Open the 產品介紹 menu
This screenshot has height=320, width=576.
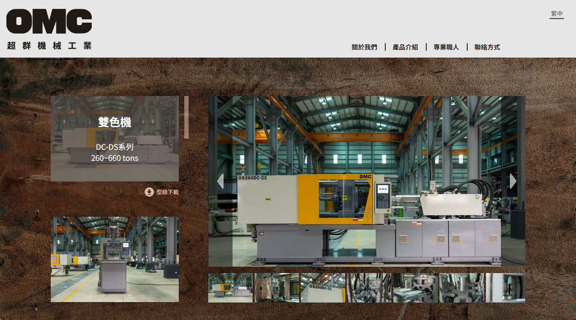pyautogui.click(x=405, y=47)
